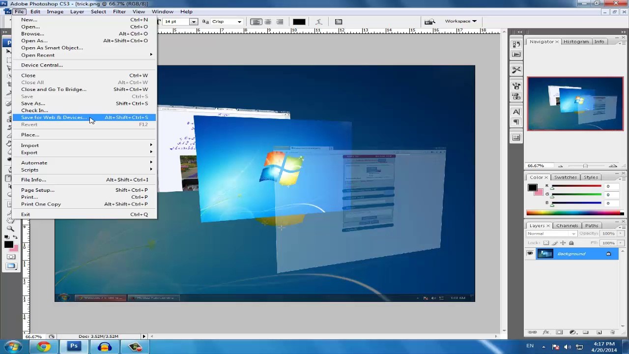Open the Filter menu
This screenshot has width=629, height=354.
click(119, 11)
